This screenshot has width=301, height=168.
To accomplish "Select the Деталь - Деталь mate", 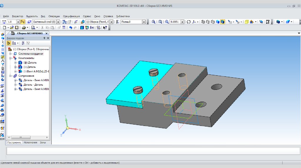I will [33, 85].
